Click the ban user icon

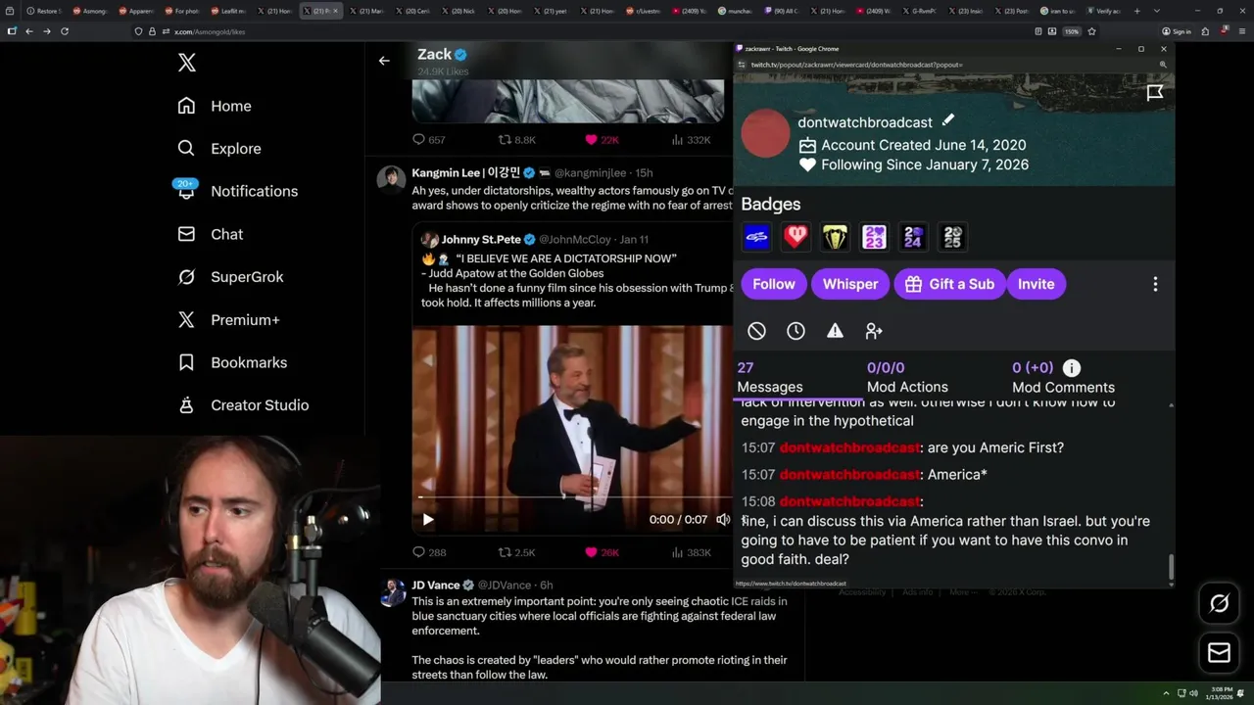(x=756, y=331)
